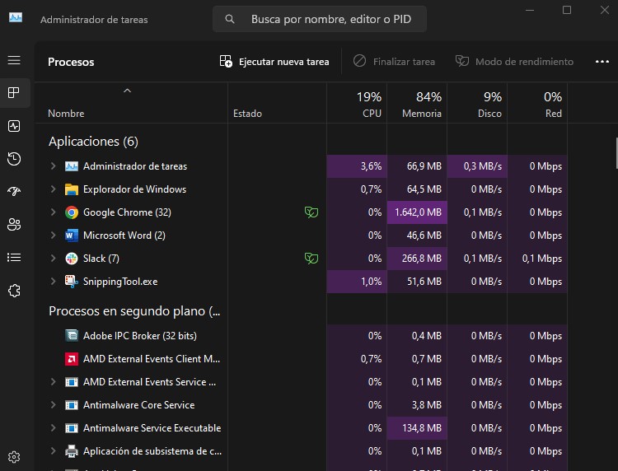Viewport: 618px width, 471px height.
Task: Expand the Antimalware Core Service row
Action: pos(54,405)
